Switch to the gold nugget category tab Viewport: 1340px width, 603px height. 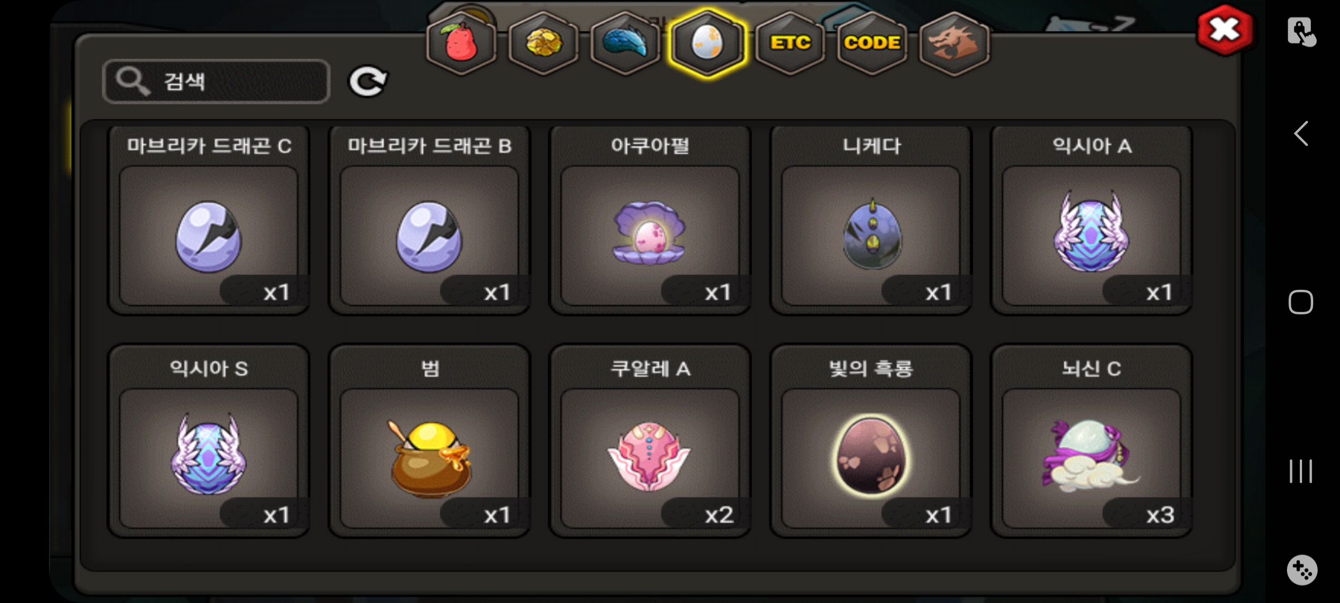tap(543, 43)
